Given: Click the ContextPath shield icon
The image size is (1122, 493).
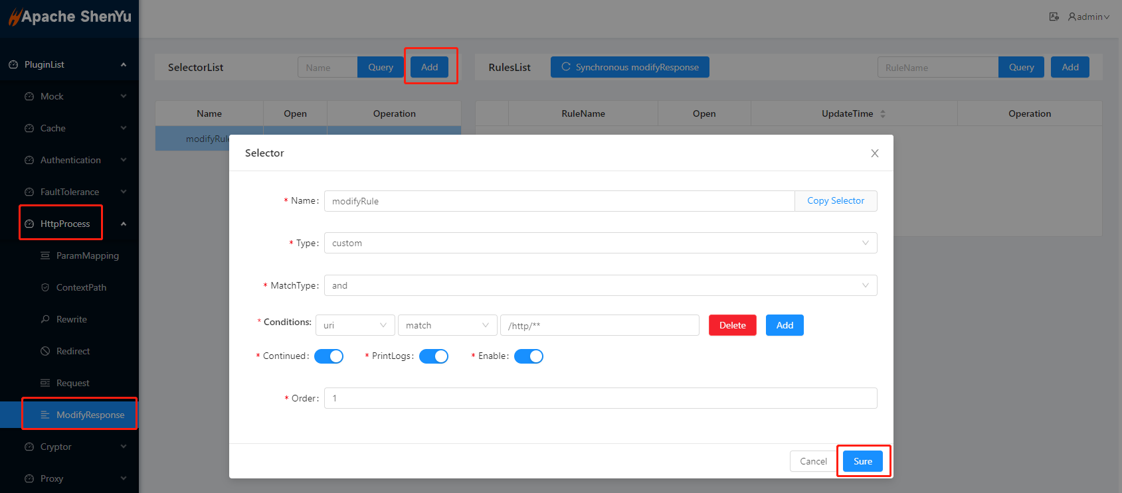Looking at the screenshot, I should pyautogui.click(x=45, y=287).
